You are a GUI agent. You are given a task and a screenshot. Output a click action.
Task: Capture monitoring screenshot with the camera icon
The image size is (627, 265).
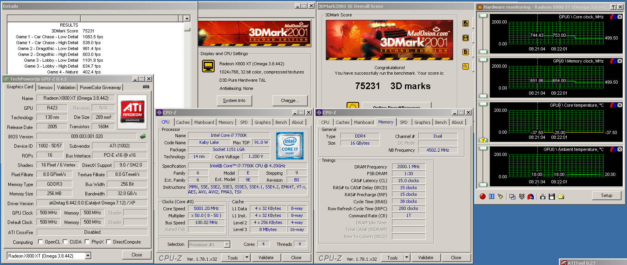(542, 196)
